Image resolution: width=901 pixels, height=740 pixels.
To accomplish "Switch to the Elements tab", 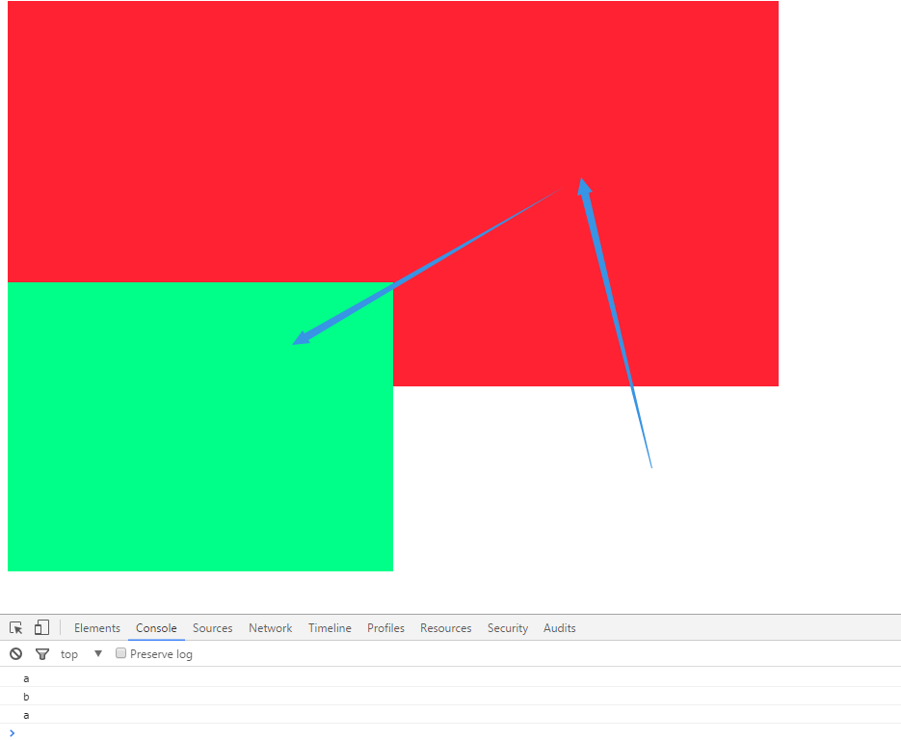I will coord(96,627).
